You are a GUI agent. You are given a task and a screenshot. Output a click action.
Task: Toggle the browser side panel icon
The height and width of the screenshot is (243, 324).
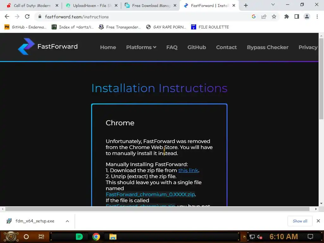click(297, 16)
